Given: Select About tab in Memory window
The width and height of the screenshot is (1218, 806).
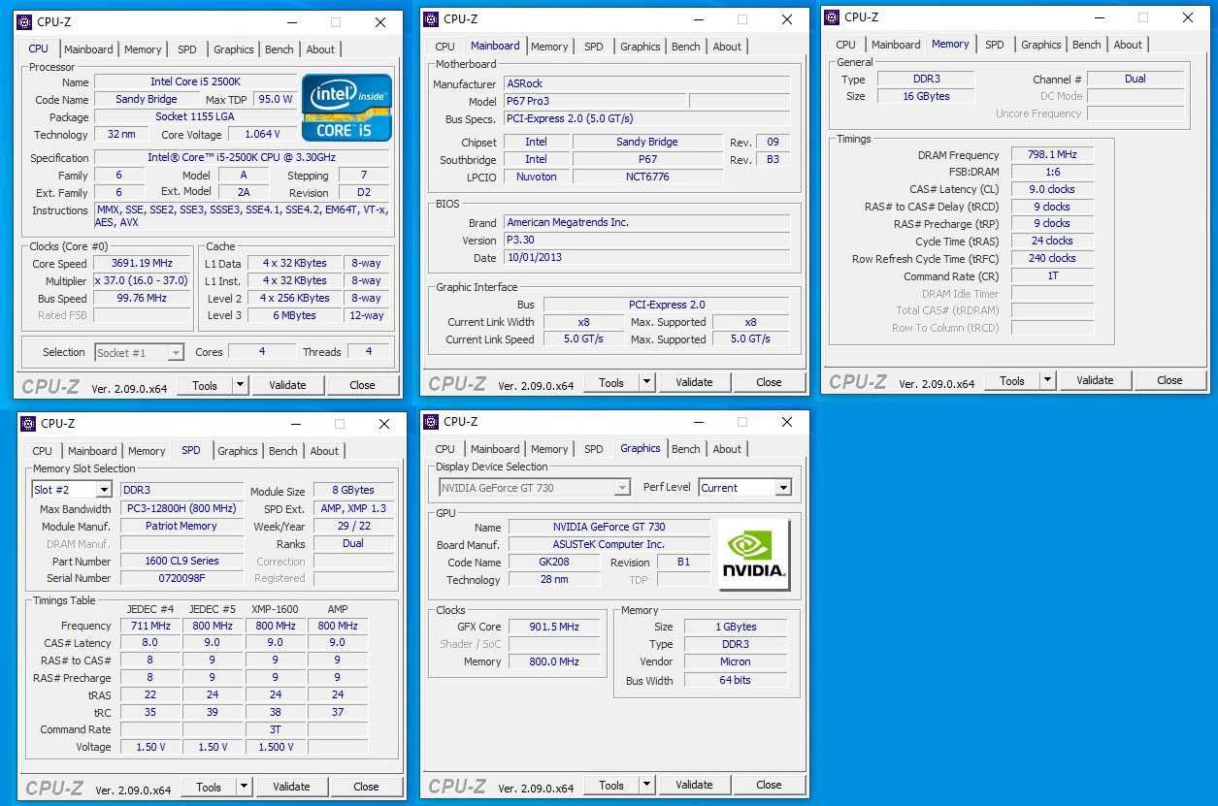Looking at the screenshot, I should coord(1128,45).
